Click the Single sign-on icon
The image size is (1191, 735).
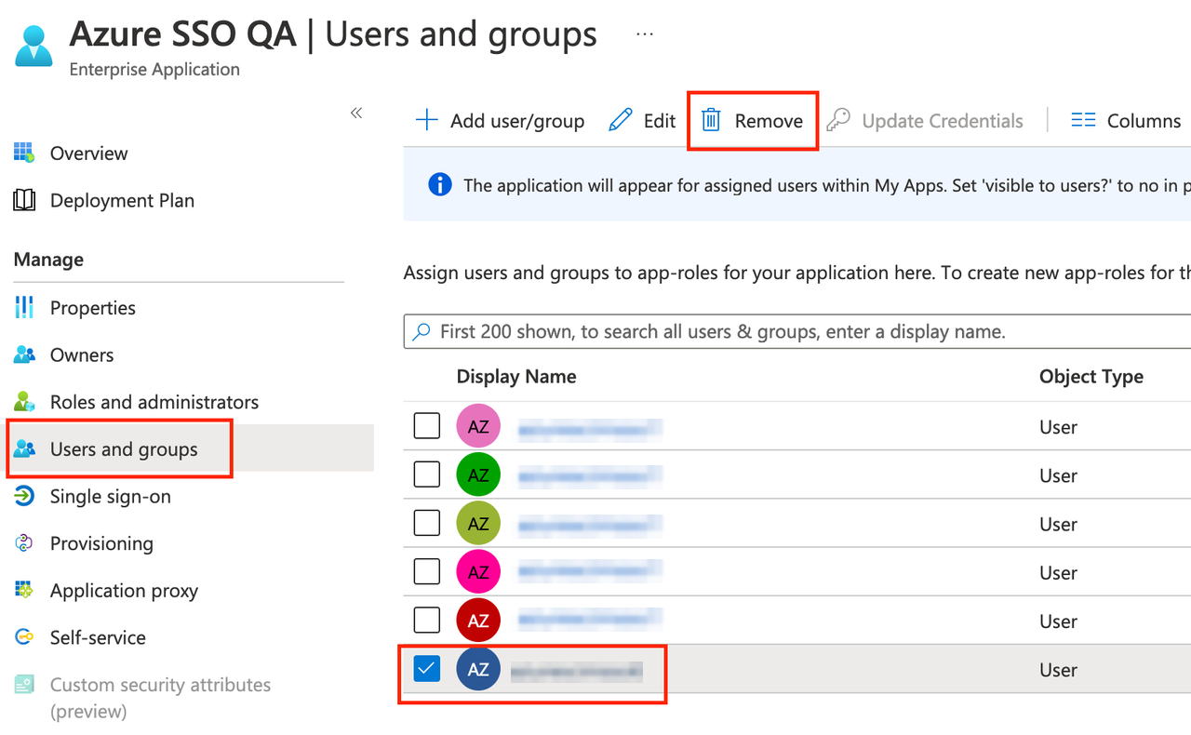click(24, 496)
